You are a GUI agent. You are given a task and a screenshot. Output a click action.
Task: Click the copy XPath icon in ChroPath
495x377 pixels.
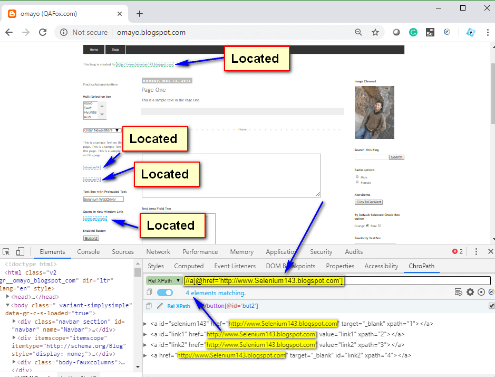click(x=149, y=291)
